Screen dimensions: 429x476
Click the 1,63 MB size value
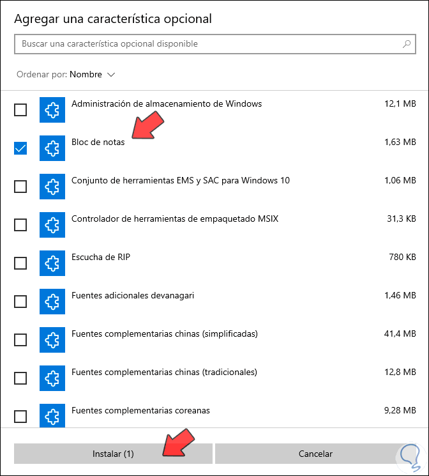400,142
